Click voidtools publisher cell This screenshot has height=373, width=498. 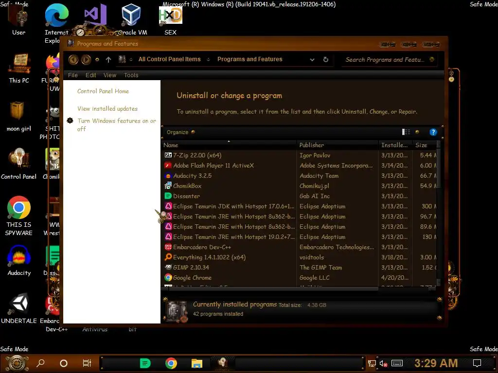point(312,257)
